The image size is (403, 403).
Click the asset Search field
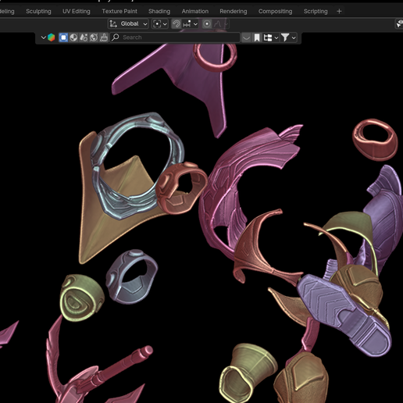point(175,37)
